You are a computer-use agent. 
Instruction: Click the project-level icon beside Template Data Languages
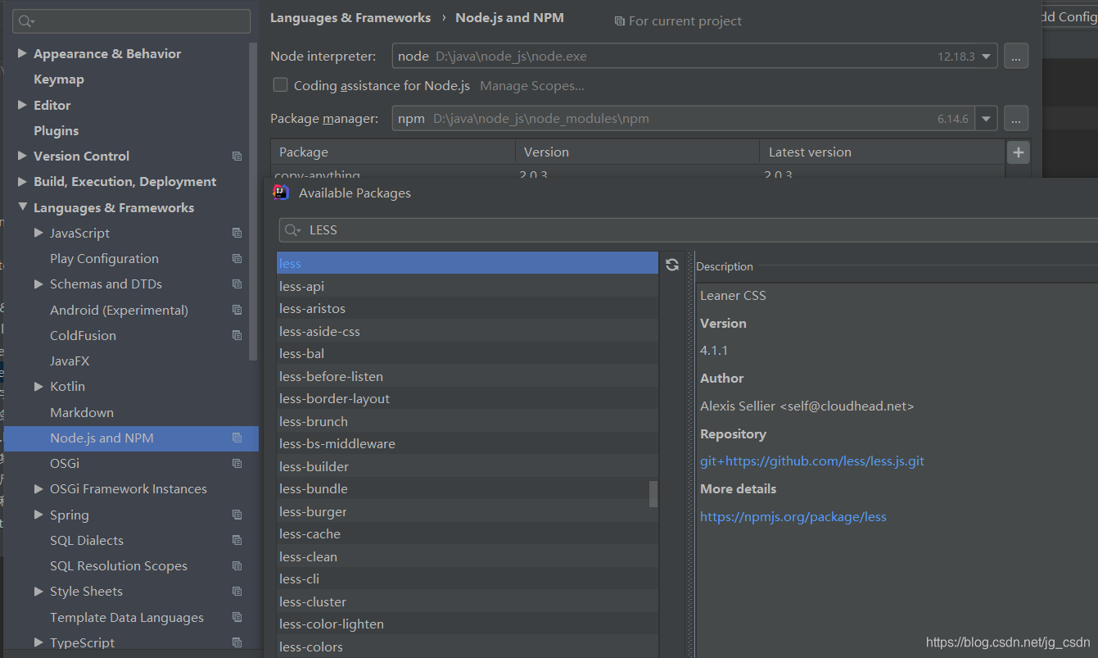point(237,618)
